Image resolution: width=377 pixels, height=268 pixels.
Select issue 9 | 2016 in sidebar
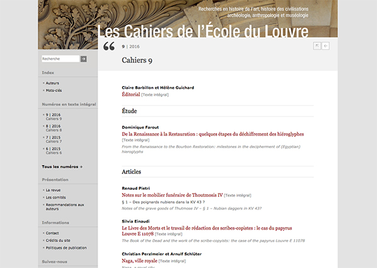click(x=53, y=117)
